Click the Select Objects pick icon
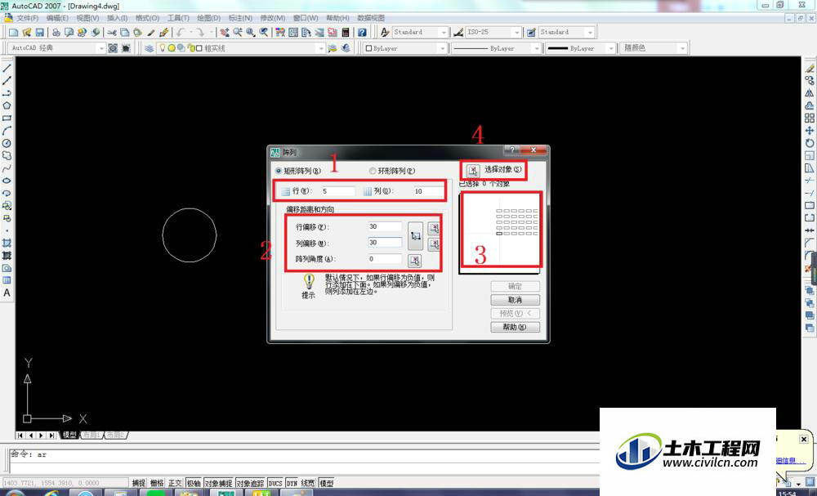Screen dimensions: 817x496 [472, 170]
